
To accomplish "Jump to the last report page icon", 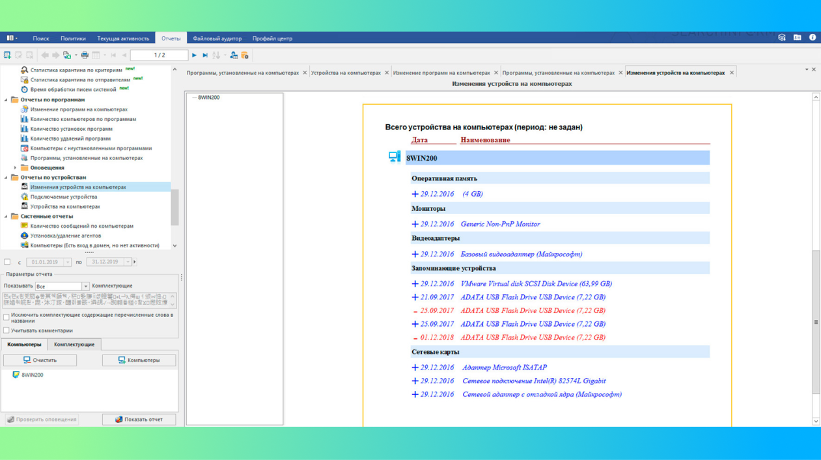I will 205,55.
